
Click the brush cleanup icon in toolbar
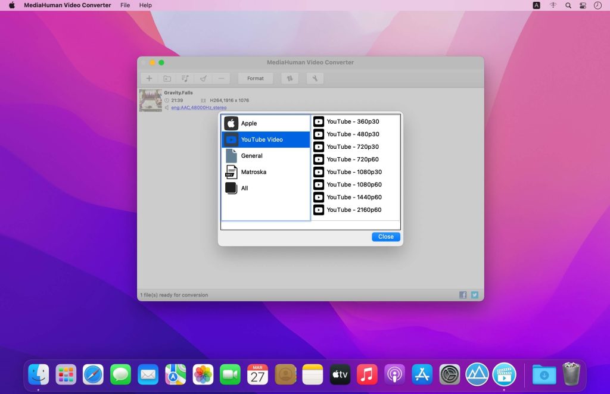pyautogui.click(x=203, y=78)
